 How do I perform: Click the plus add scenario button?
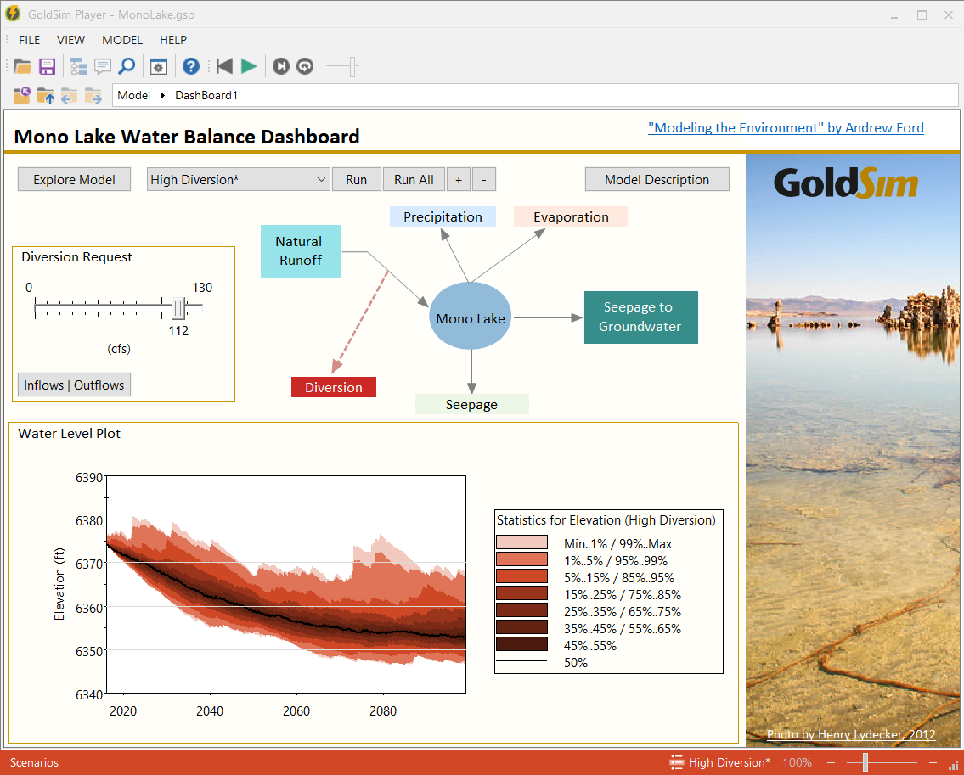[x=459, y=179]
